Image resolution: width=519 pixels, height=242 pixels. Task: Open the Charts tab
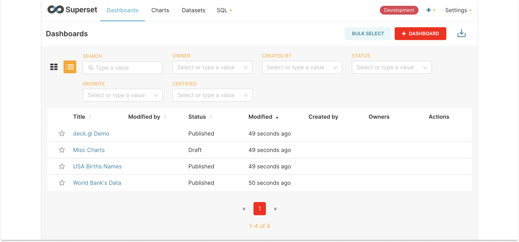click(160, 10)
